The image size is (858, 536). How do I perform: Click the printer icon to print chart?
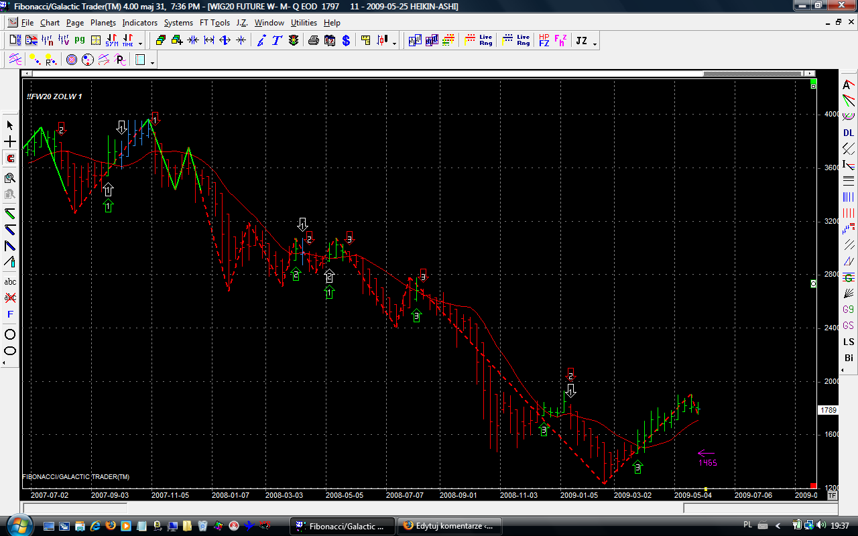pyautogui.click(x=313, y=41)
